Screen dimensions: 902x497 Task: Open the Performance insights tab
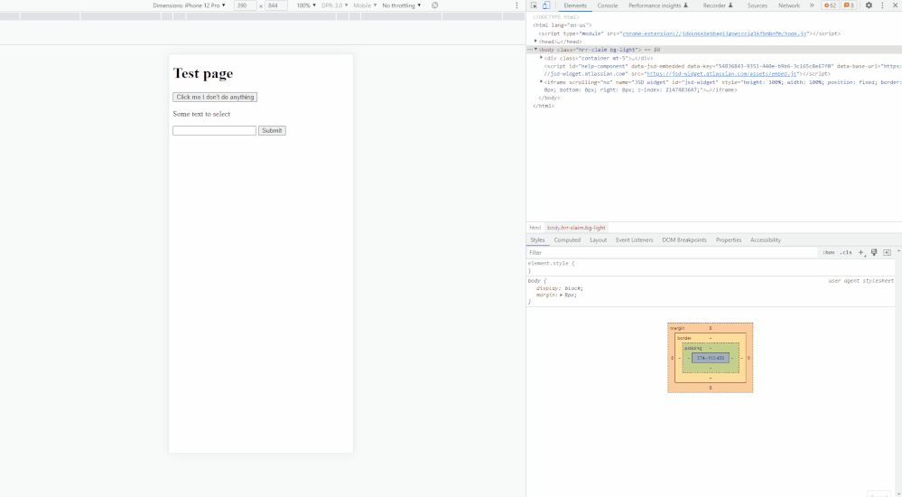(658, 5)
